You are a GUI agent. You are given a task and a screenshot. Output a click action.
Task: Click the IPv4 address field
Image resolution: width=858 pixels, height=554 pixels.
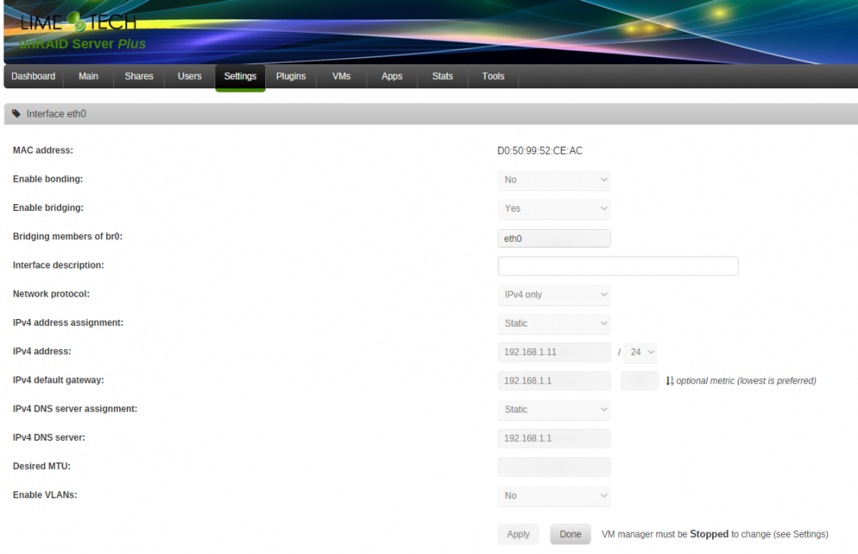(x=553, y=352)
